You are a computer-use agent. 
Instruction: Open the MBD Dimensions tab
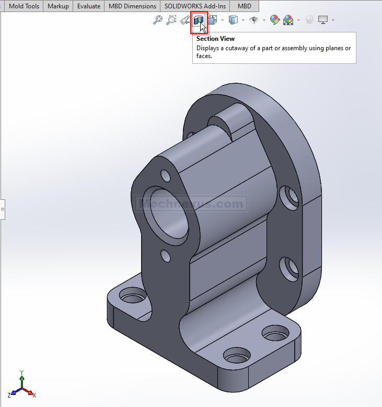pyautogui.click(x=132, y=6)
